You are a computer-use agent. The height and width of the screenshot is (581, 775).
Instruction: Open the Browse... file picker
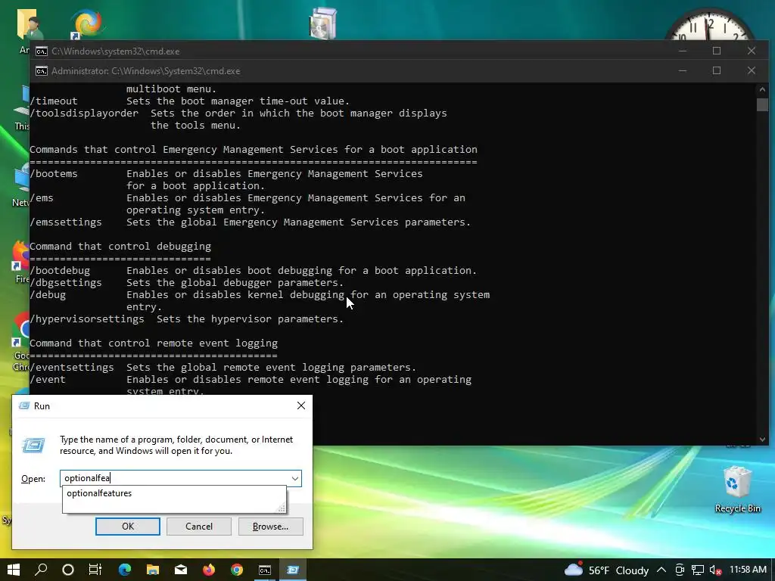pyautogui.click(x=270, y=527)
